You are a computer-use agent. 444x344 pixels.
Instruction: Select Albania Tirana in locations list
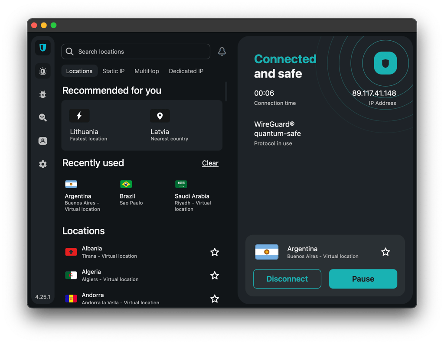(x=142, y=252)
